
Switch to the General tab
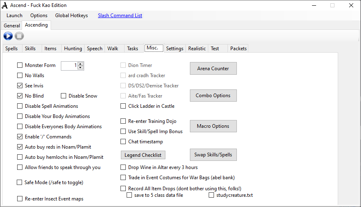click(x=12, y=25)
